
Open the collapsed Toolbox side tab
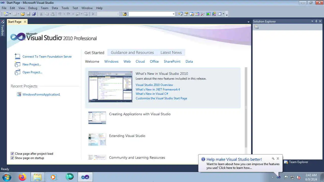pos(3,28)
